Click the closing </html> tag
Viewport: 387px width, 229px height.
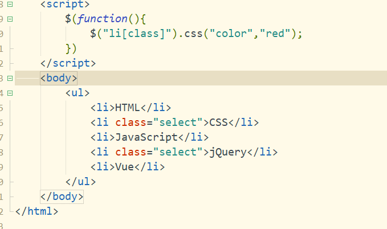[37, 211]
